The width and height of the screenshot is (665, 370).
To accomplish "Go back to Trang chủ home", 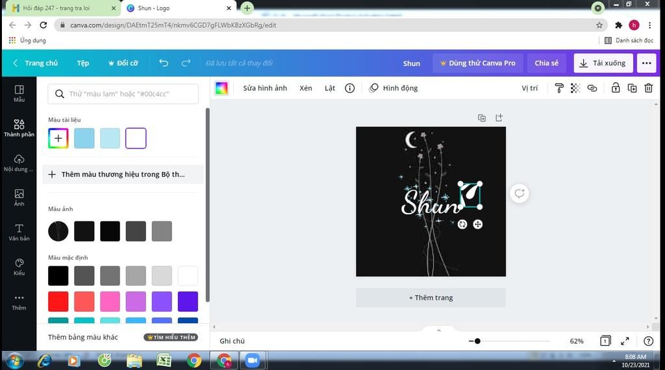I will pos(35,63).
